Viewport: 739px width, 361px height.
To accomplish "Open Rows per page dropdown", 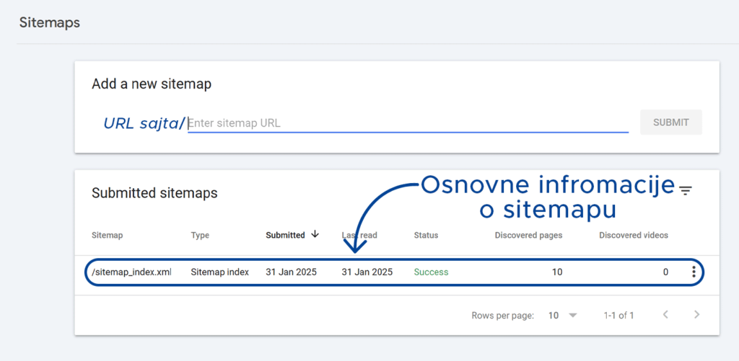I will pos(563,316).
